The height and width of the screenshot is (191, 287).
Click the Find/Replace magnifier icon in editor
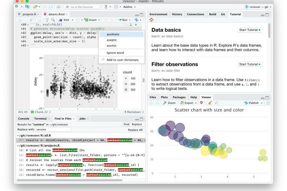53,20
